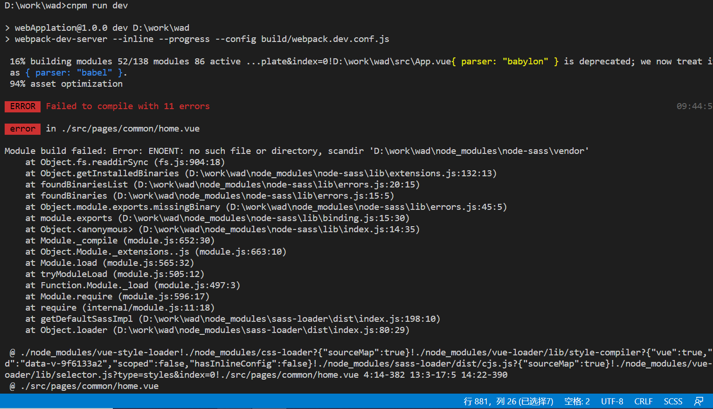Change language mode SCSS in status bar
Viewport: 713px width, 409px height.
tap(673, 401)
